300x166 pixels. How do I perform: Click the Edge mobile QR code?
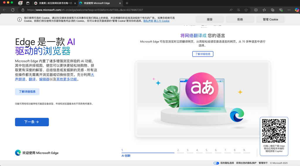pos(274,131)
